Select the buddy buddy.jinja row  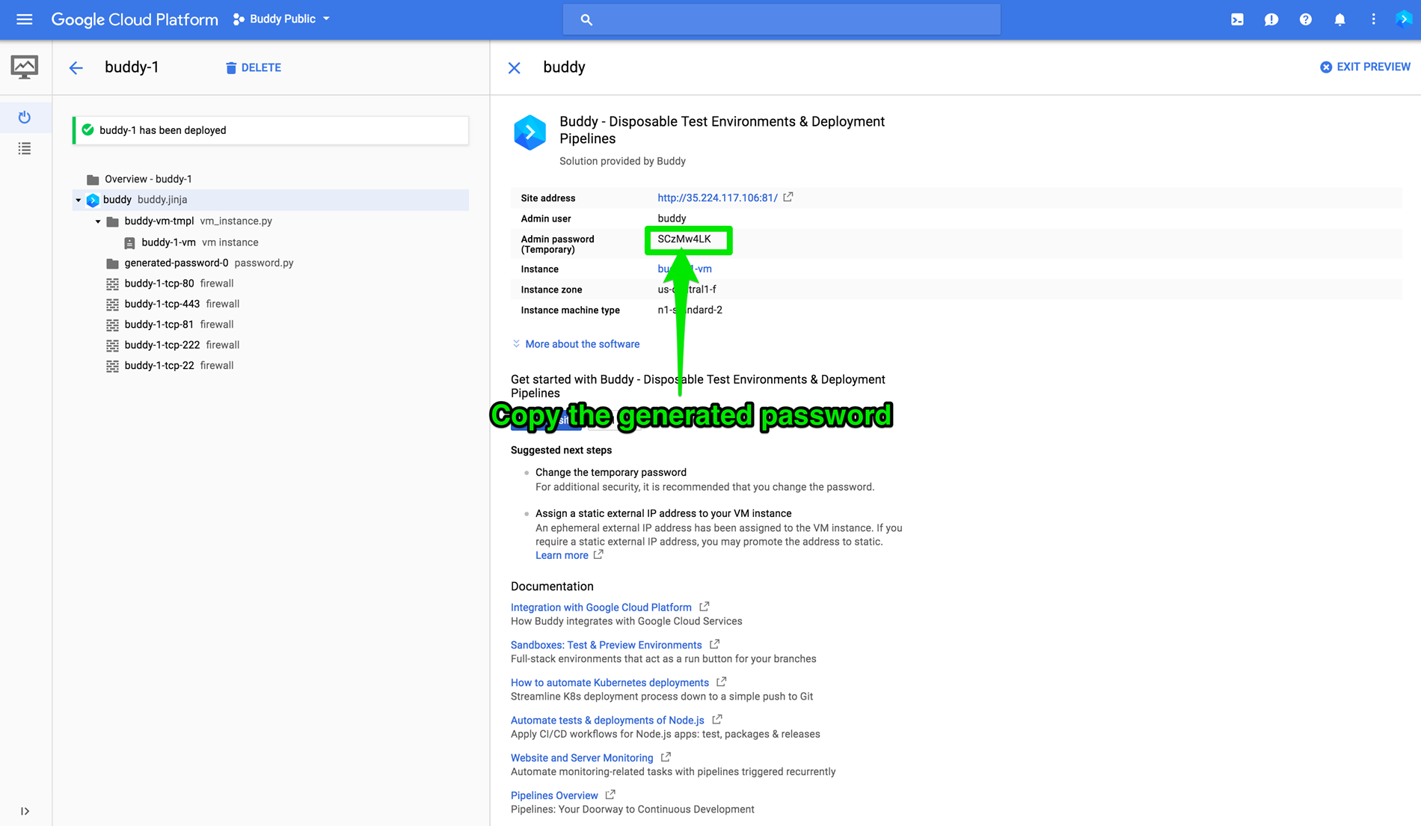[x=271, y=200]
